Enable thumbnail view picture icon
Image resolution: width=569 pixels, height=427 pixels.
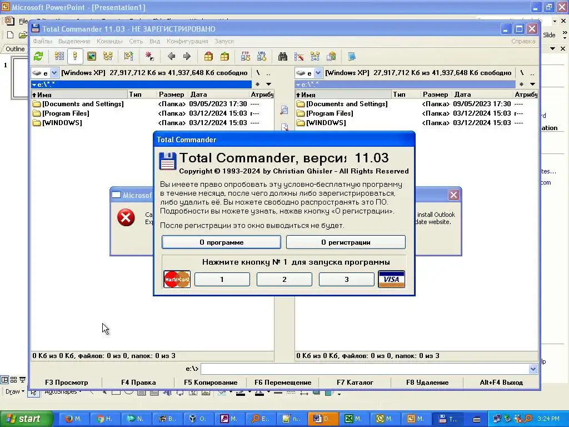[x=92, y=56]
